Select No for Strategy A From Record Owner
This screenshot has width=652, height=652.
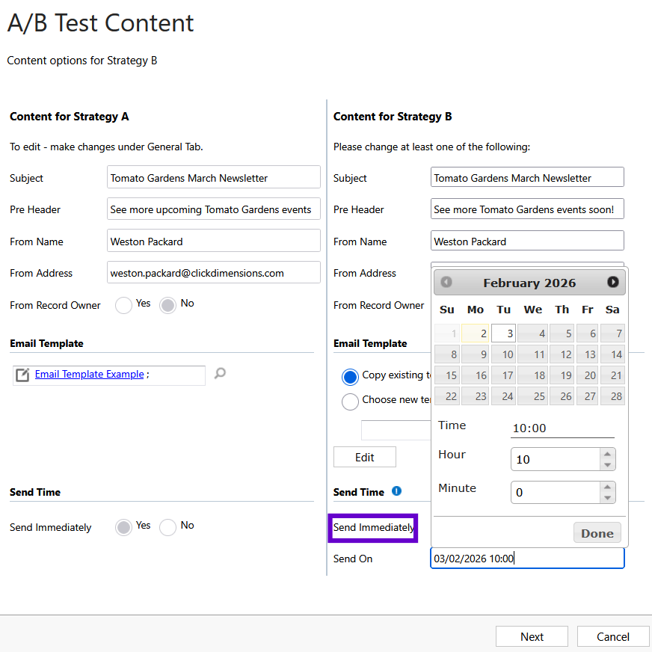point(167,305)
